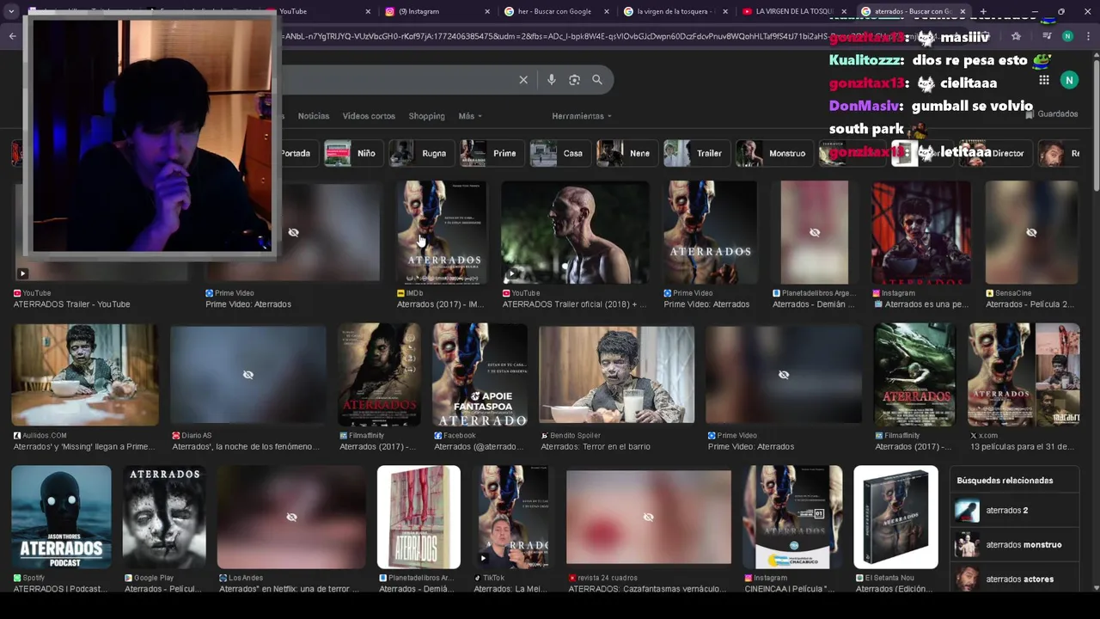The image size is (1100, 619).
Task: Reveal blurred second-row Prime Video image
Action: pyautogui.click(x=783, y=375)
